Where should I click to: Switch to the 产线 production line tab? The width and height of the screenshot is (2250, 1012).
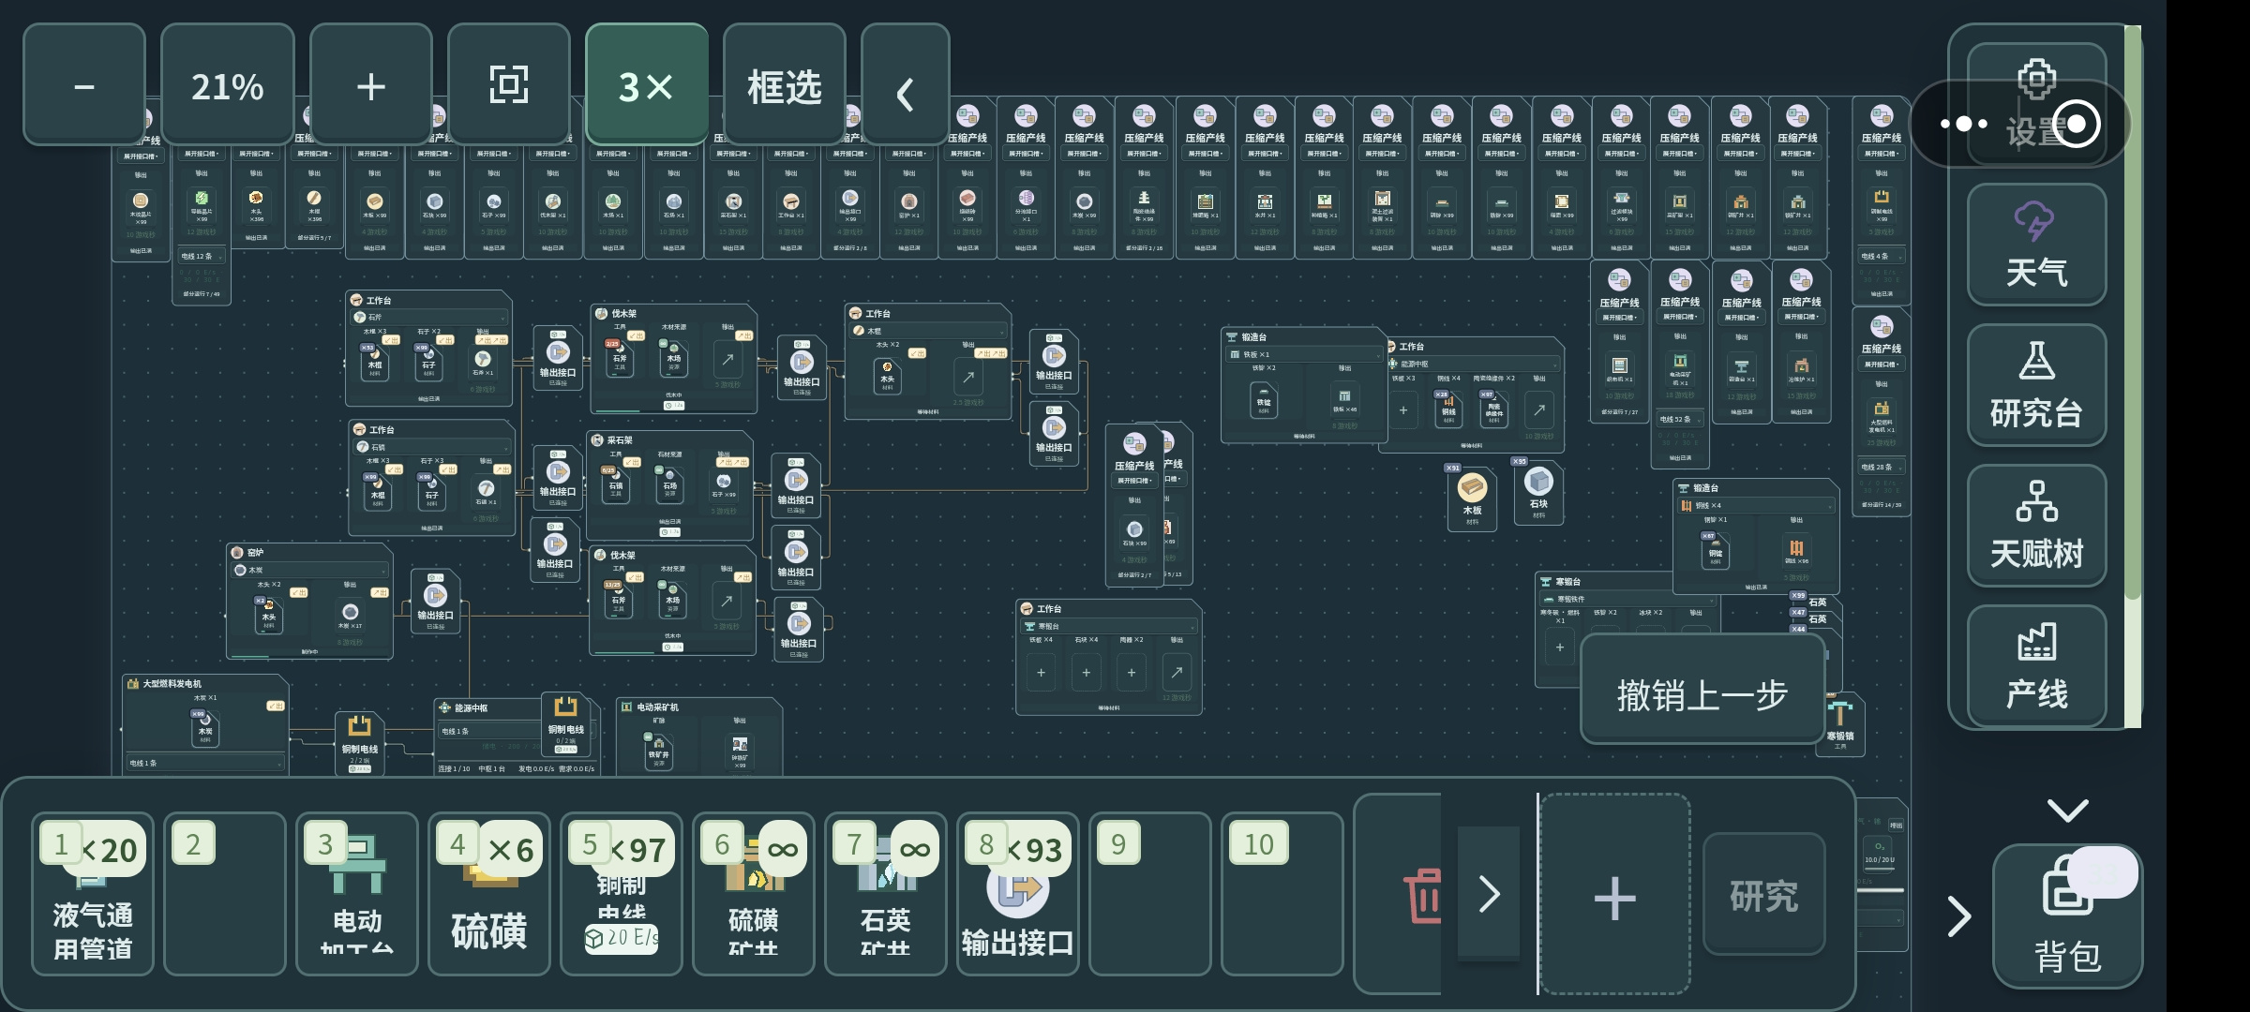tap(2036, 666)
